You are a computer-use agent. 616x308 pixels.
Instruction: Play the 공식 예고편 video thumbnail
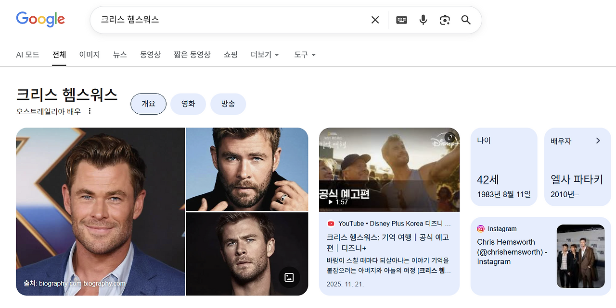click(389, 169)
